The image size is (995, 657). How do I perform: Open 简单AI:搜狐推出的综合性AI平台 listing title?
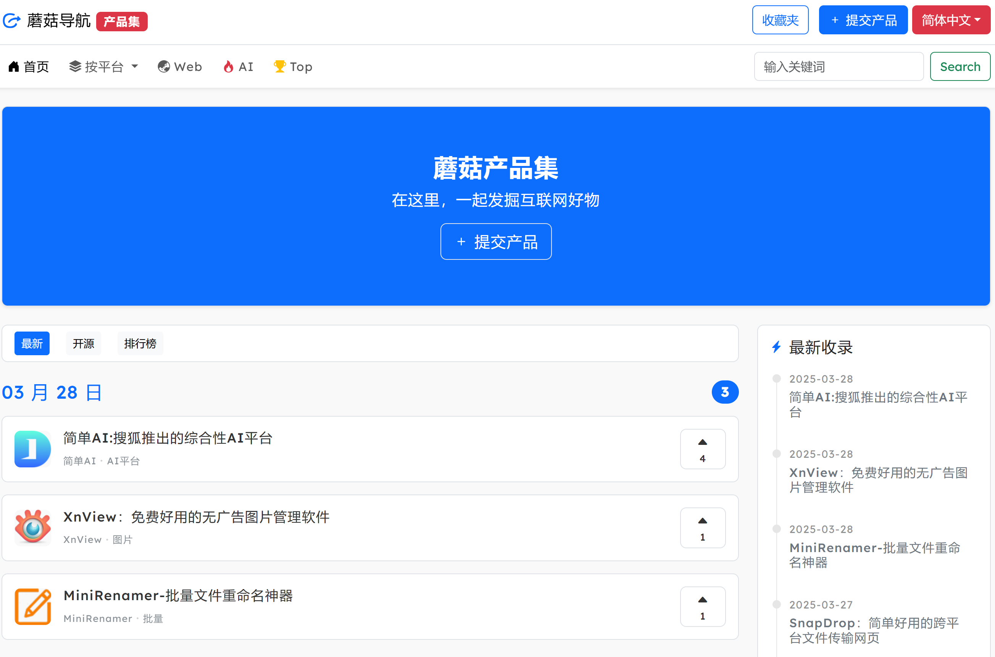pyautogui.click(x=168, y=438)
